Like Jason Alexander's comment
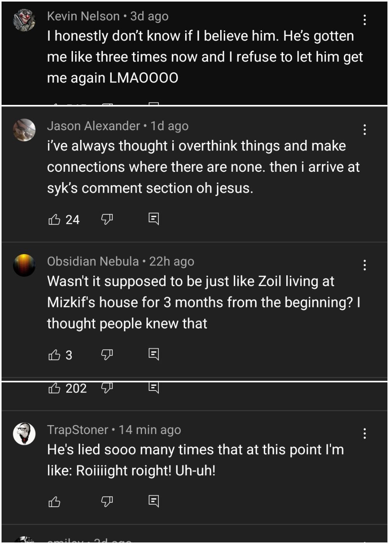Screen dimensions: 389x544 [x=54, y=220]
